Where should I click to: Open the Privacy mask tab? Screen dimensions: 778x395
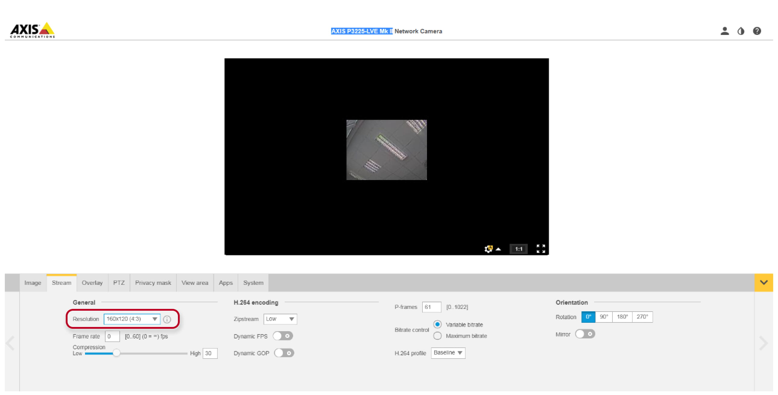point(153,283)
